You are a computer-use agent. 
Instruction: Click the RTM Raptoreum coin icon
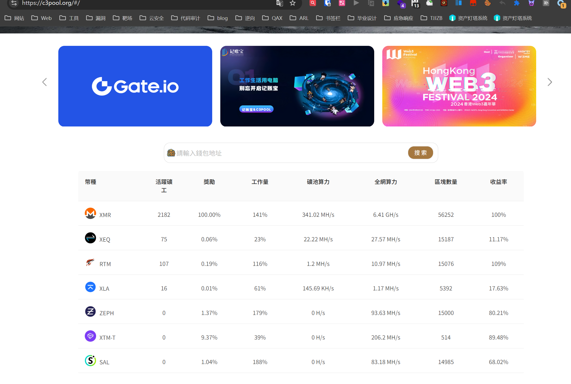(x=90, y=262)
